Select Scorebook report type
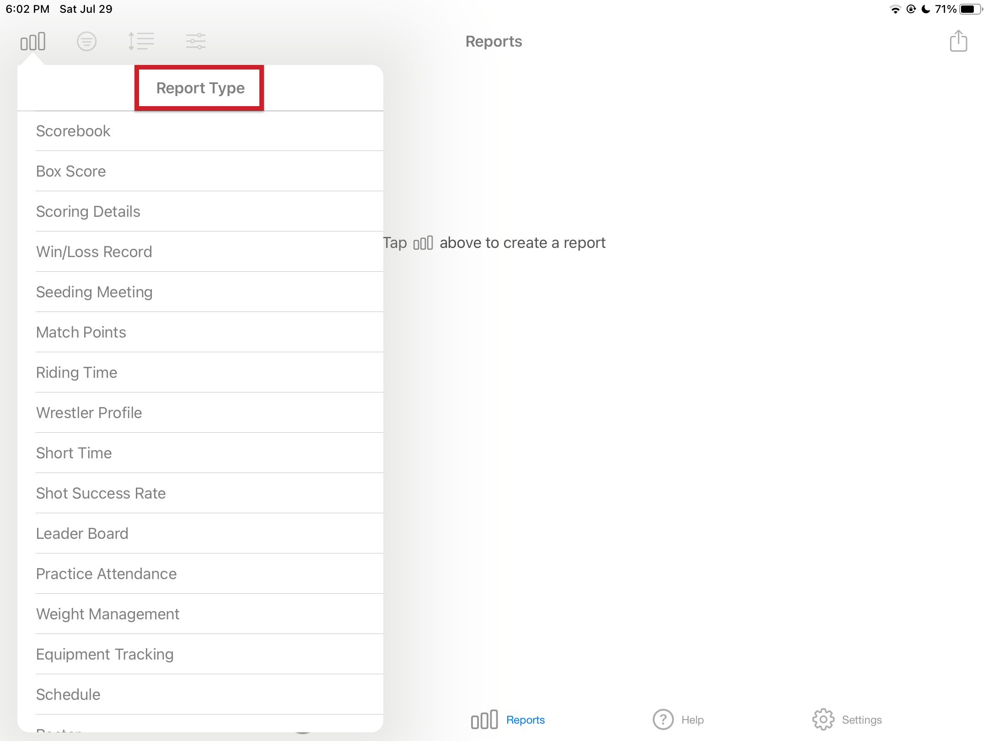The height and width of the screenshot is (741, 988). [x=73, y=131]
